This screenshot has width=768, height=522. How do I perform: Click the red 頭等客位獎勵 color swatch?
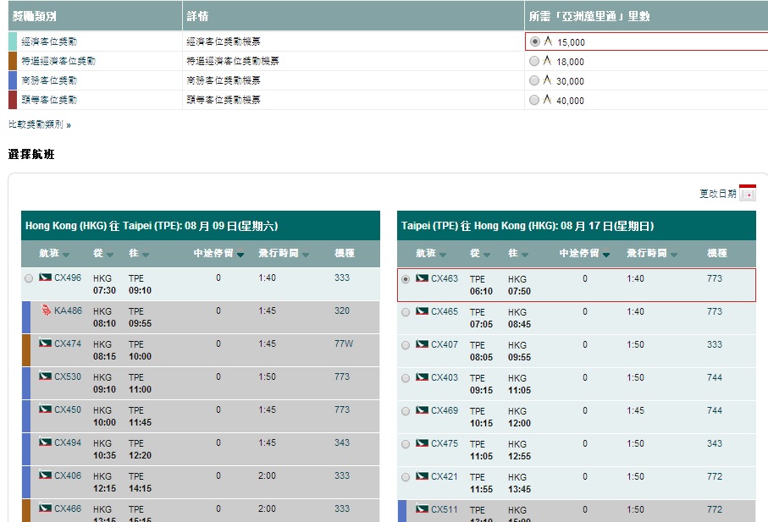click(13, 100)
